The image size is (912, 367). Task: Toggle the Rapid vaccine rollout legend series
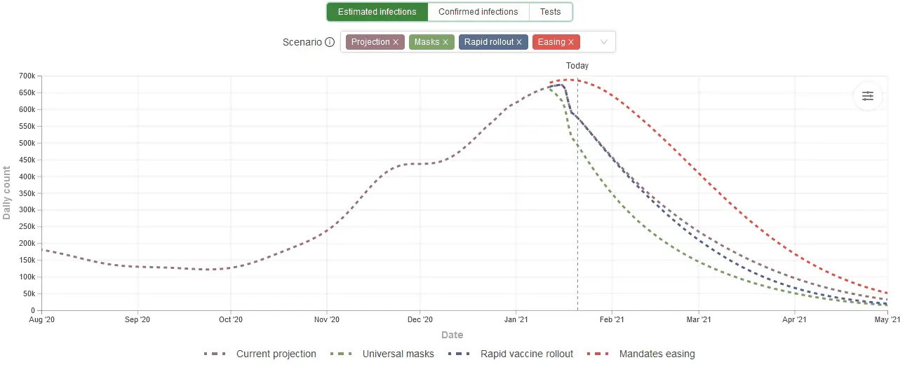coord(527,354)
